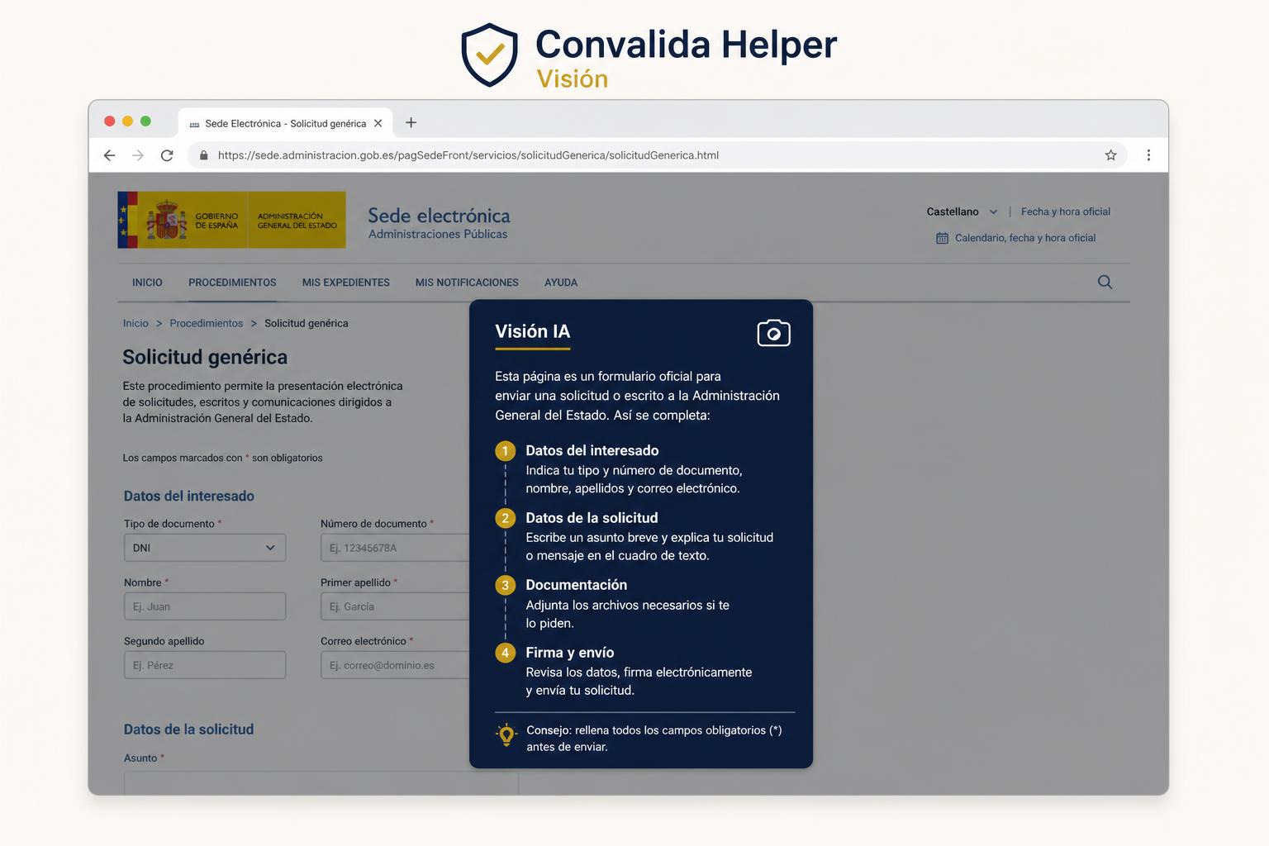Reload the page with refresh icon
This screenshot has height=846, width=1269.
(167, 155)
